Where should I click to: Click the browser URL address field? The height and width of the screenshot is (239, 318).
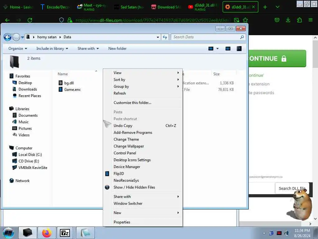[152, 20]
